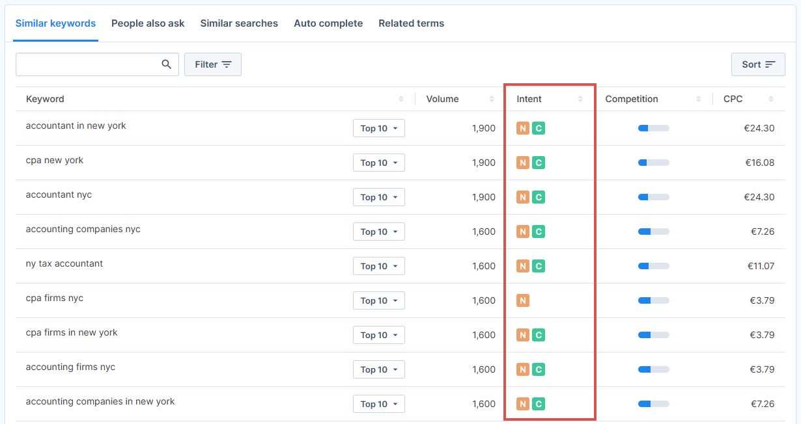This screenshot has width=801, height=424.
Task: Click C intent badge for accountant nyc
Action: [x=539, y=197]
